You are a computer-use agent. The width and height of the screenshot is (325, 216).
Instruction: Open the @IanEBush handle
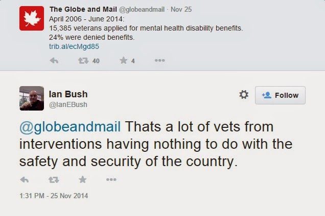click(68, 104)
